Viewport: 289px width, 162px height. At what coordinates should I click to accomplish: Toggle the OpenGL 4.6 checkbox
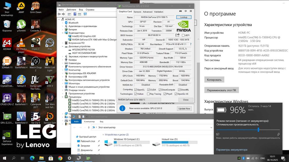(176, 94)
